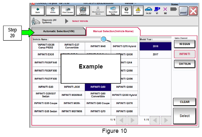The image size is (202, 137).
Task: Select INFINITI G35 Coupe vehicle
Action: point(46,103)
